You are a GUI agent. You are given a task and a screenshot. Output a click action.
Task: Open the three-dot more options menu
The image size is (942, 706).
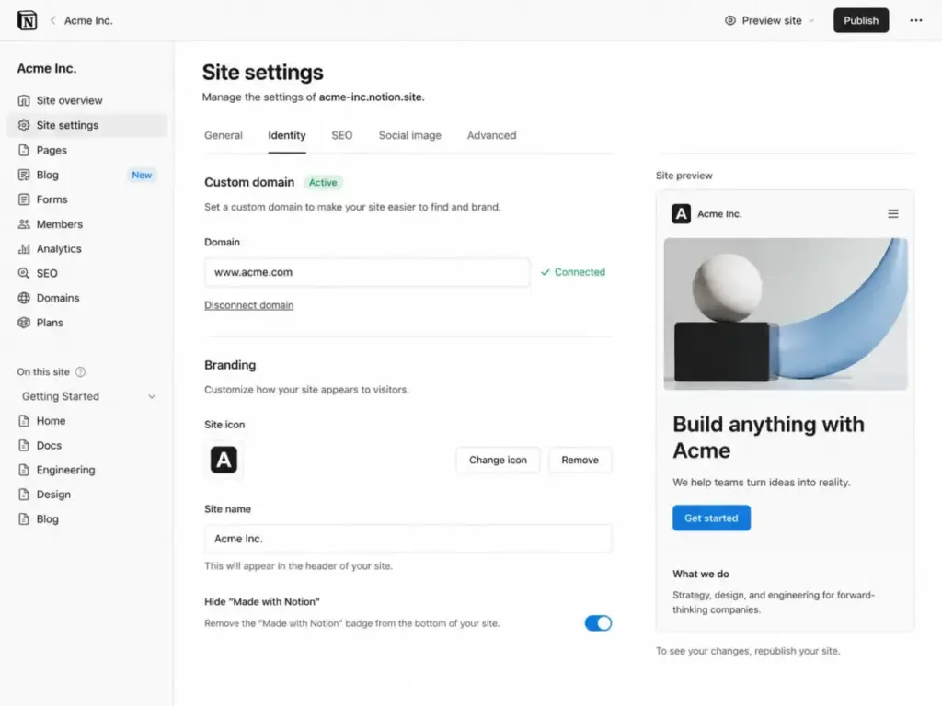pos(915,20)
